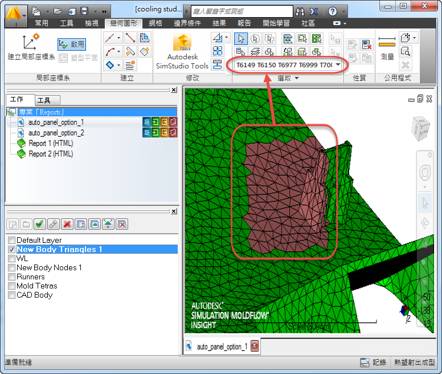Open the 報告 ribbon tab
Screen dimensions: 442x374
(244, 23)
